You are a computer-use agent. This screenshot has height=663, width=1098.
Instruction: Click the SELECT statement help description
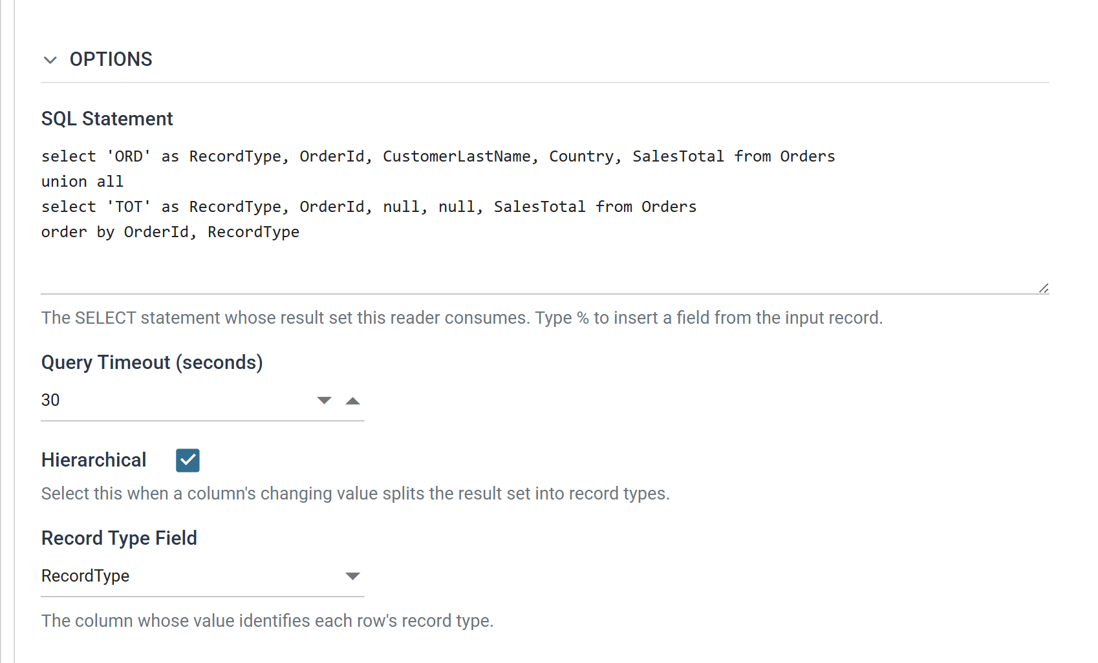462,318
